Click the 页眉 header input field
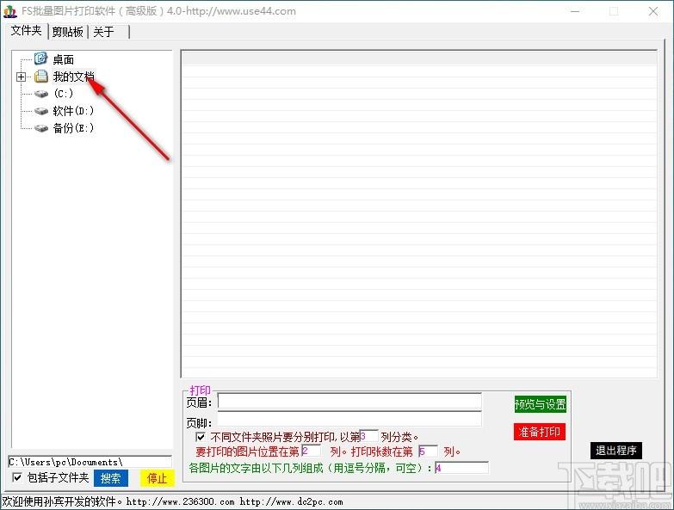The image size is (674, 510). tap(349, 402)
